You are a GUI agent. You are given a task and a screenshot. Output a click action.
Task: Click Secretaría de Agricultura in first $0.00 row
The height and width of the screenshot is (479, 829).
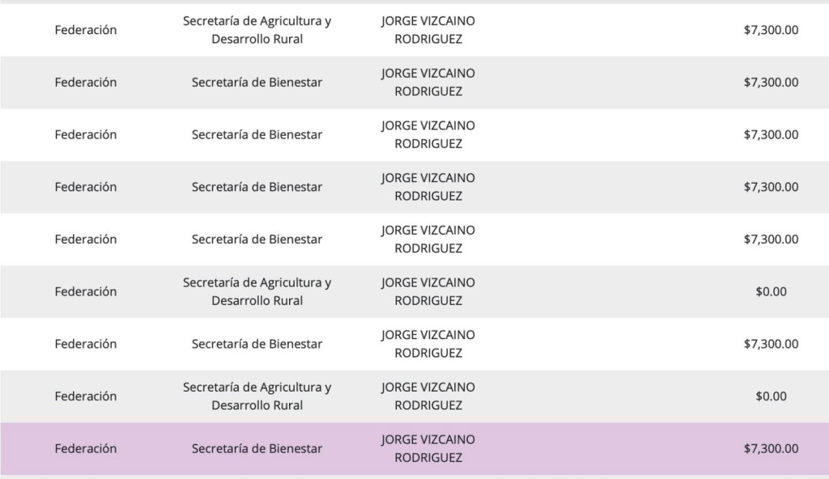coord(257,291)
